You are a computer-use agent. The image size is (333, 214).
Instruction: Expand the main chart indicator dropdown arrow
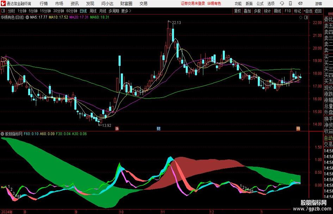click(x=27, y=17)
